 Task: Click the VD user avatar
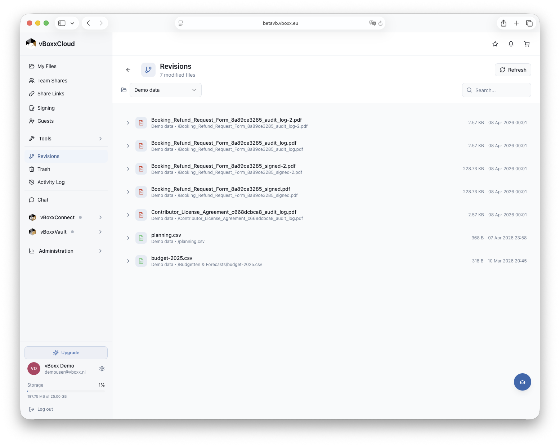click(34, 369)
